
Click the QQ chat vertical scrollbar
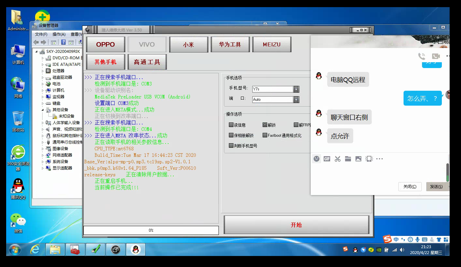pyautogui.click(x=448, y=172)
